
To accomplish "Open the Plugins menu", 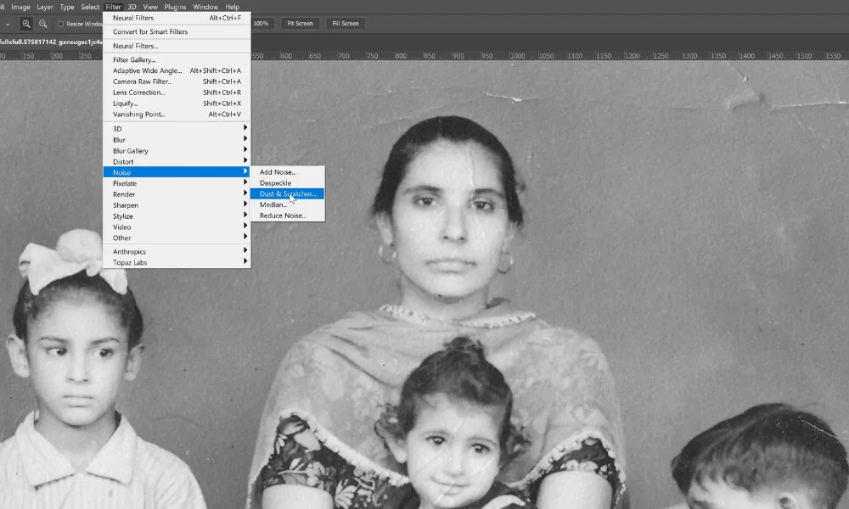I will [175, 7].
